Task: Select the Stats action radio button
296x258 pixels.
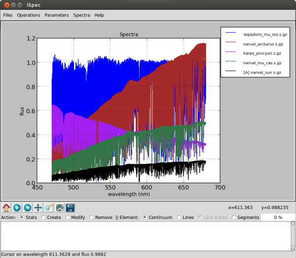Action: tap(22, 217)
